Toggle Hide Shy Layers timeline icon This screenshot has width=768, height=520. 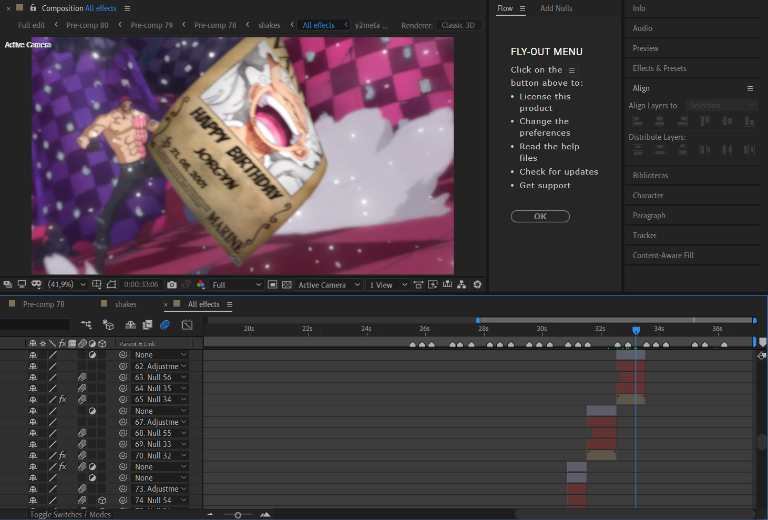[x=130, y=325]
